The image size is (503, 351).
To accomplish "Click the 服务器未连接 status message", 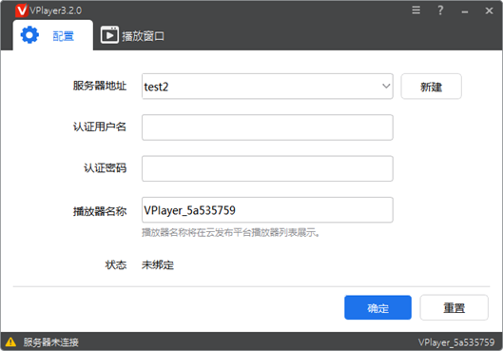I will pos(50,342).
